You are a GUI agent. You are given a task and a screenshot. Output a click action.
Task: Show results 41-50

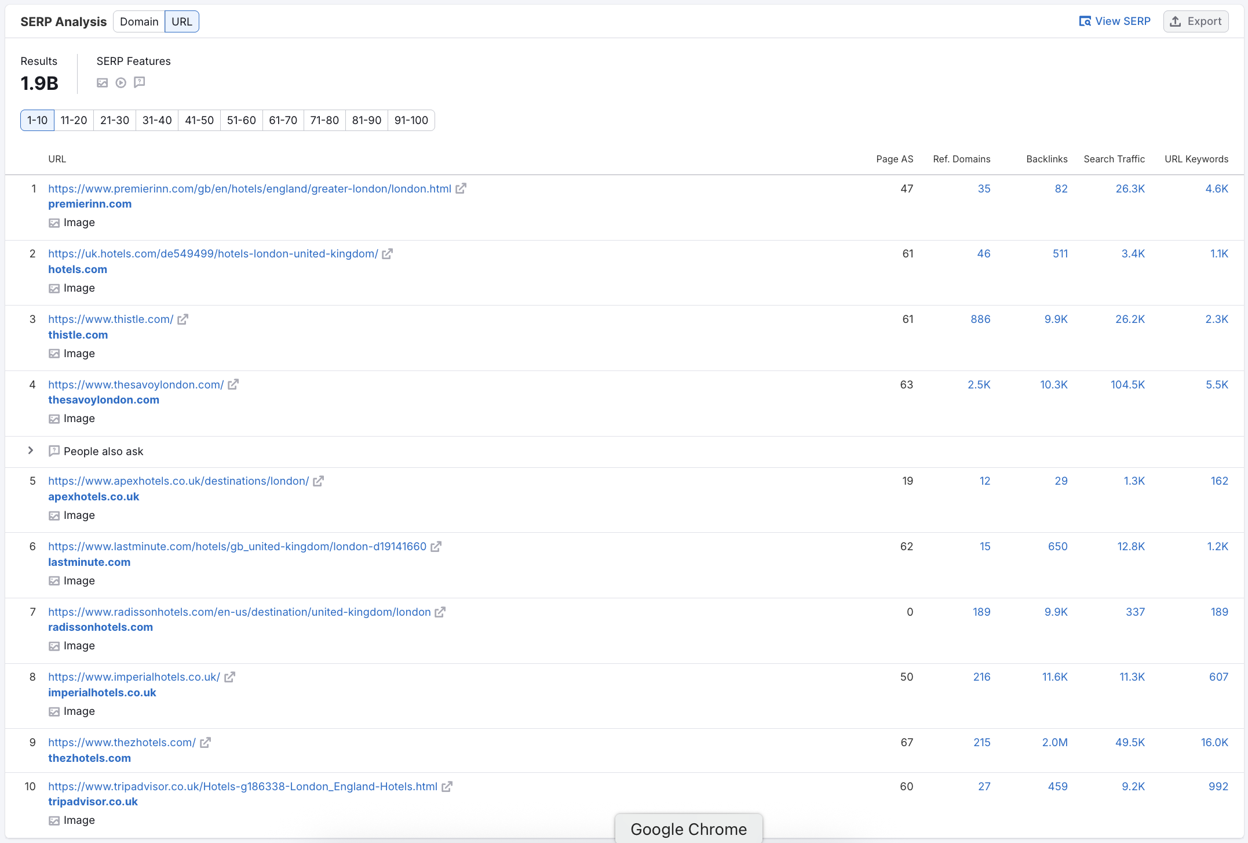coord(199,120)
